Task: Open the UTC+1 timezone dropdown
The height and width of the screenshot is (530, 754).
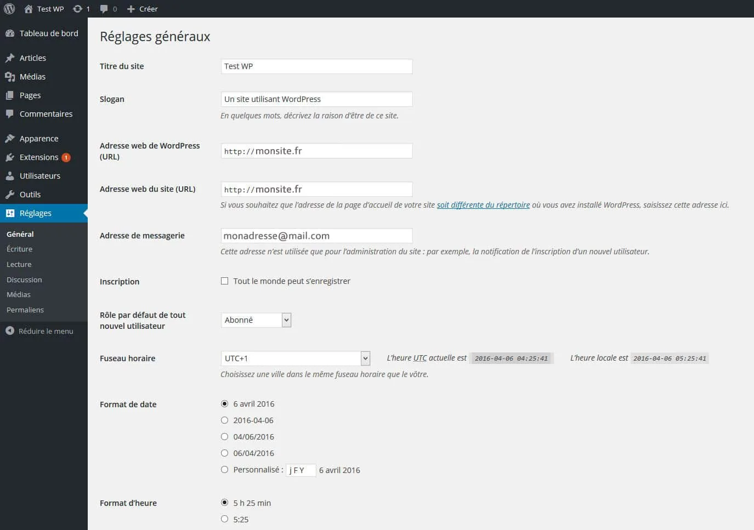Action: 296,358
